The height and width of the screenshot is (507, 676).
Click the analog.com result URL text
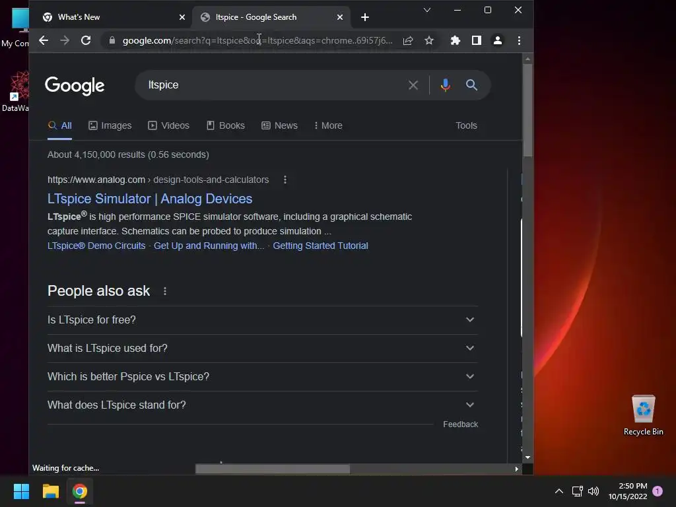pyautogui.click(x=158, y=180)
